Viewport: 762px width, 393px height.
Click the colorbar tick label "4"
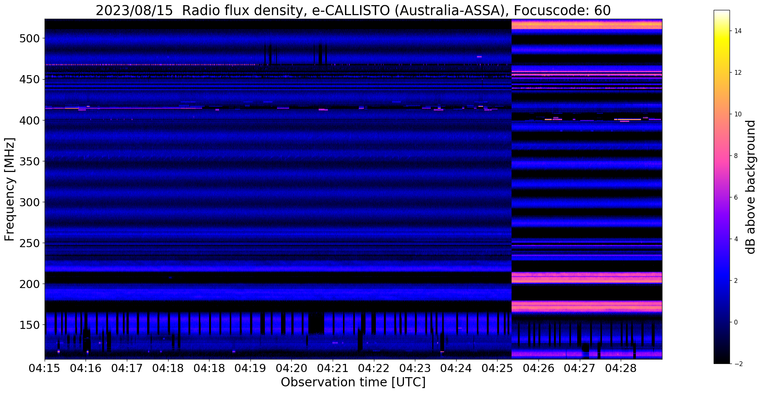pos(736,239)
